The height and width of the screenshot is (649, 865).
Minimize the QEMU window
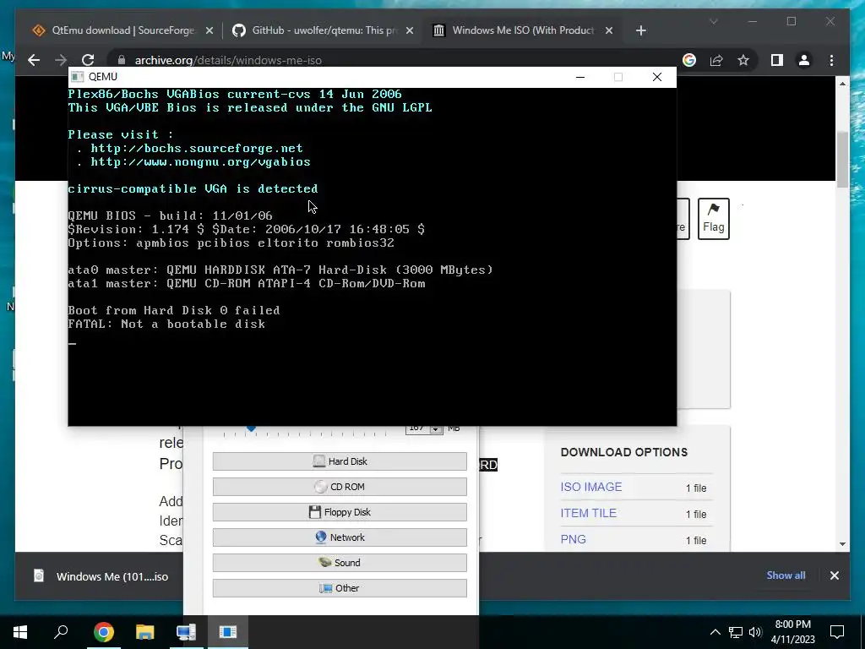pyautogui.click(x=579, y=77)
